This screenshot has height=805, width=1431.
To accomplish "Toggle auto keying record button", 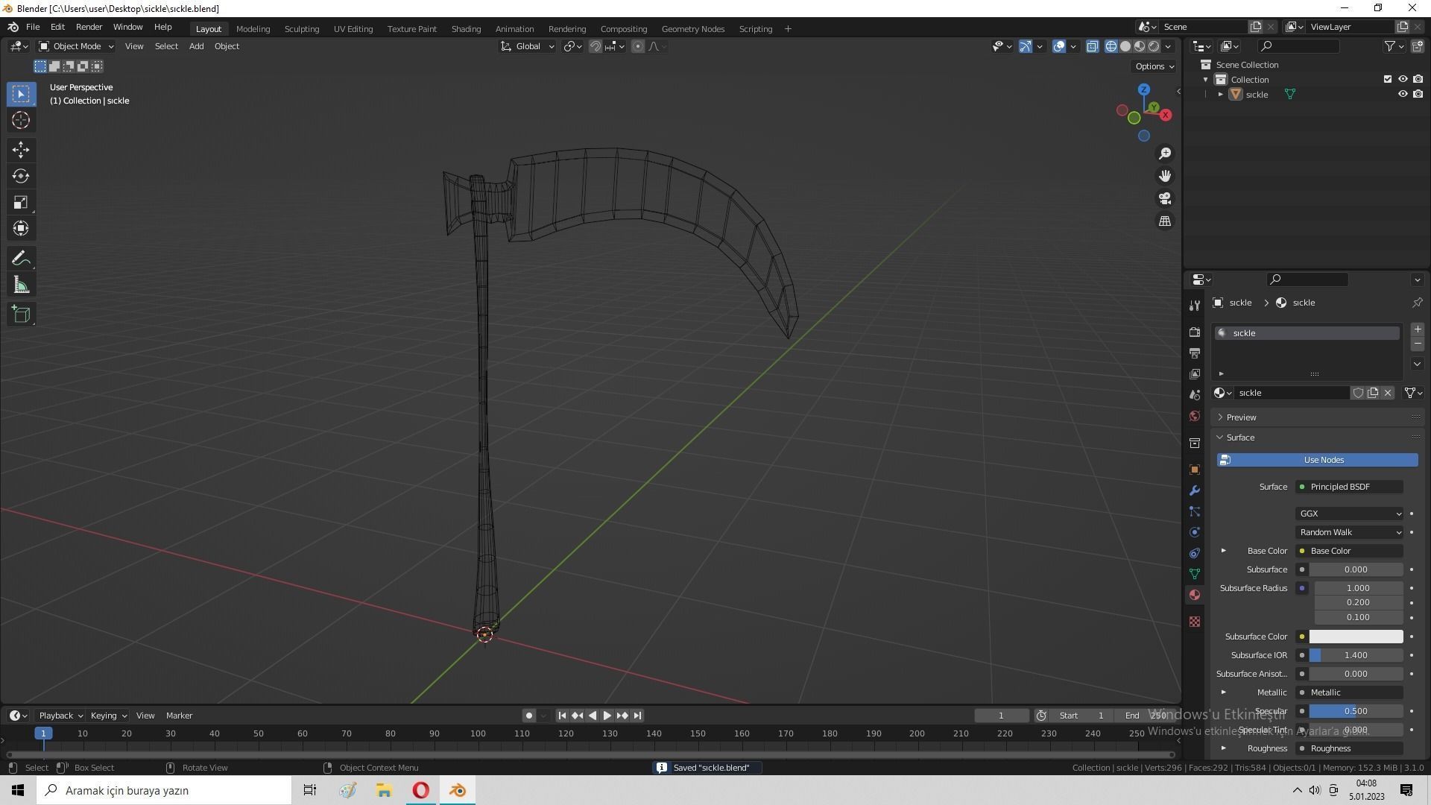I will tap(528, 716).
